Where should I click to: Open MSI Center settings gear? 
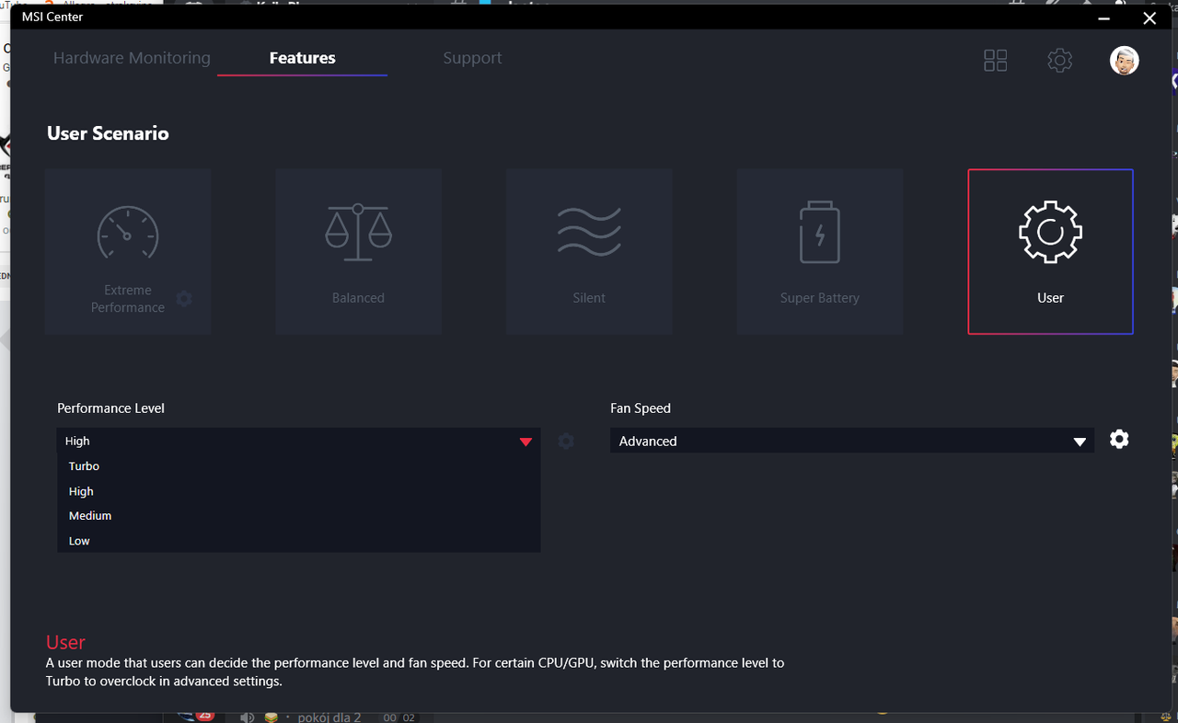coord(1059,61)
